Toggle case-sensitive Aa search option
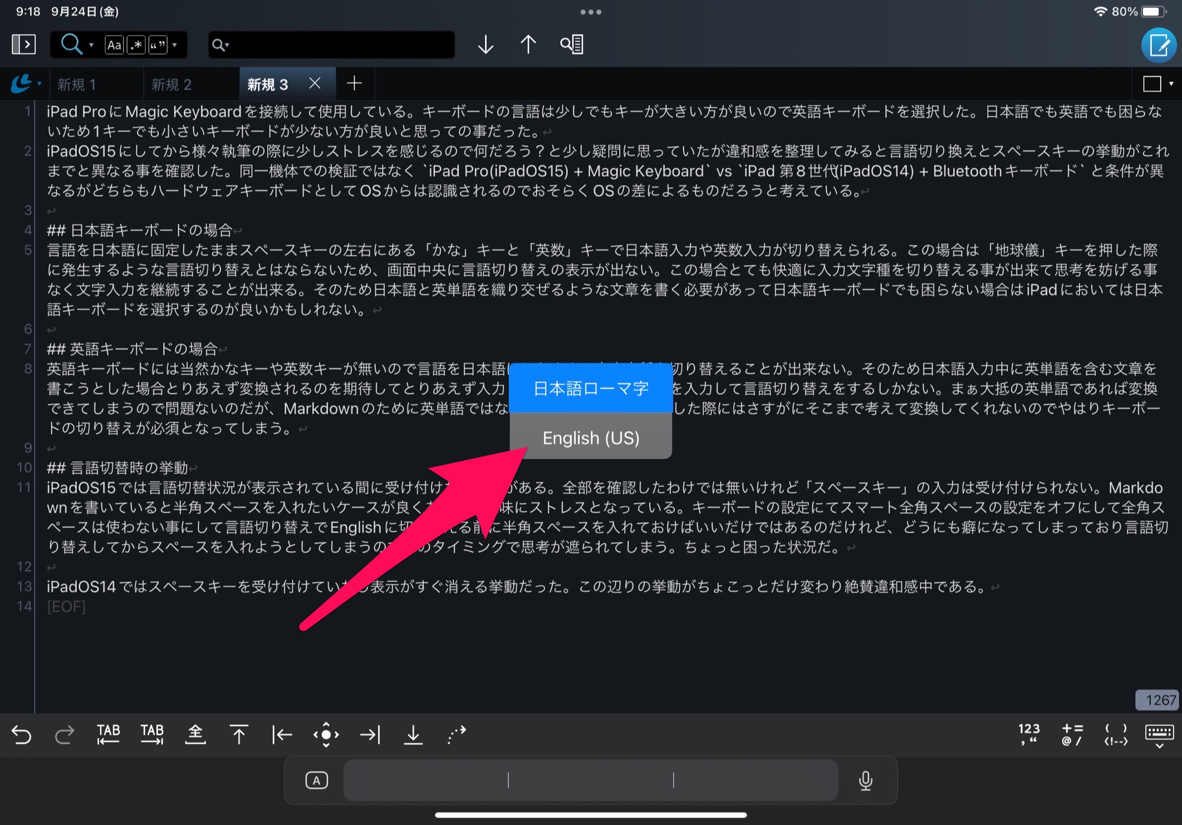 click(x=114, y=45)
